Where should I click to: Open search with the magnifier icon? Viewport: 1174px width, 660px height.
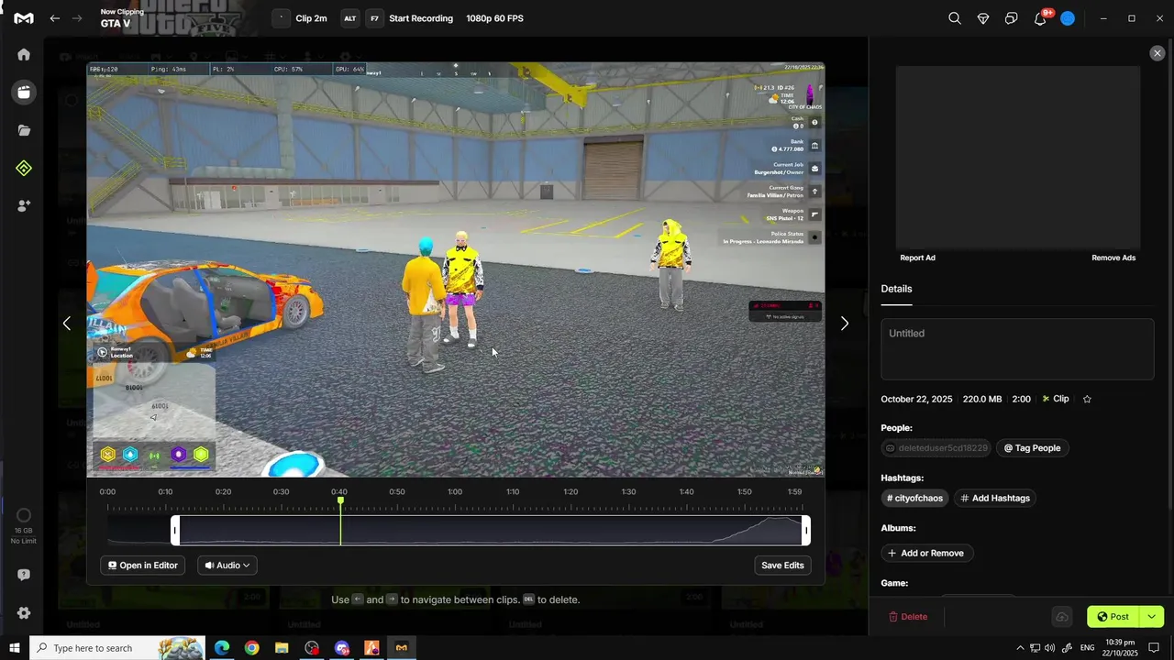pos(955,18)
